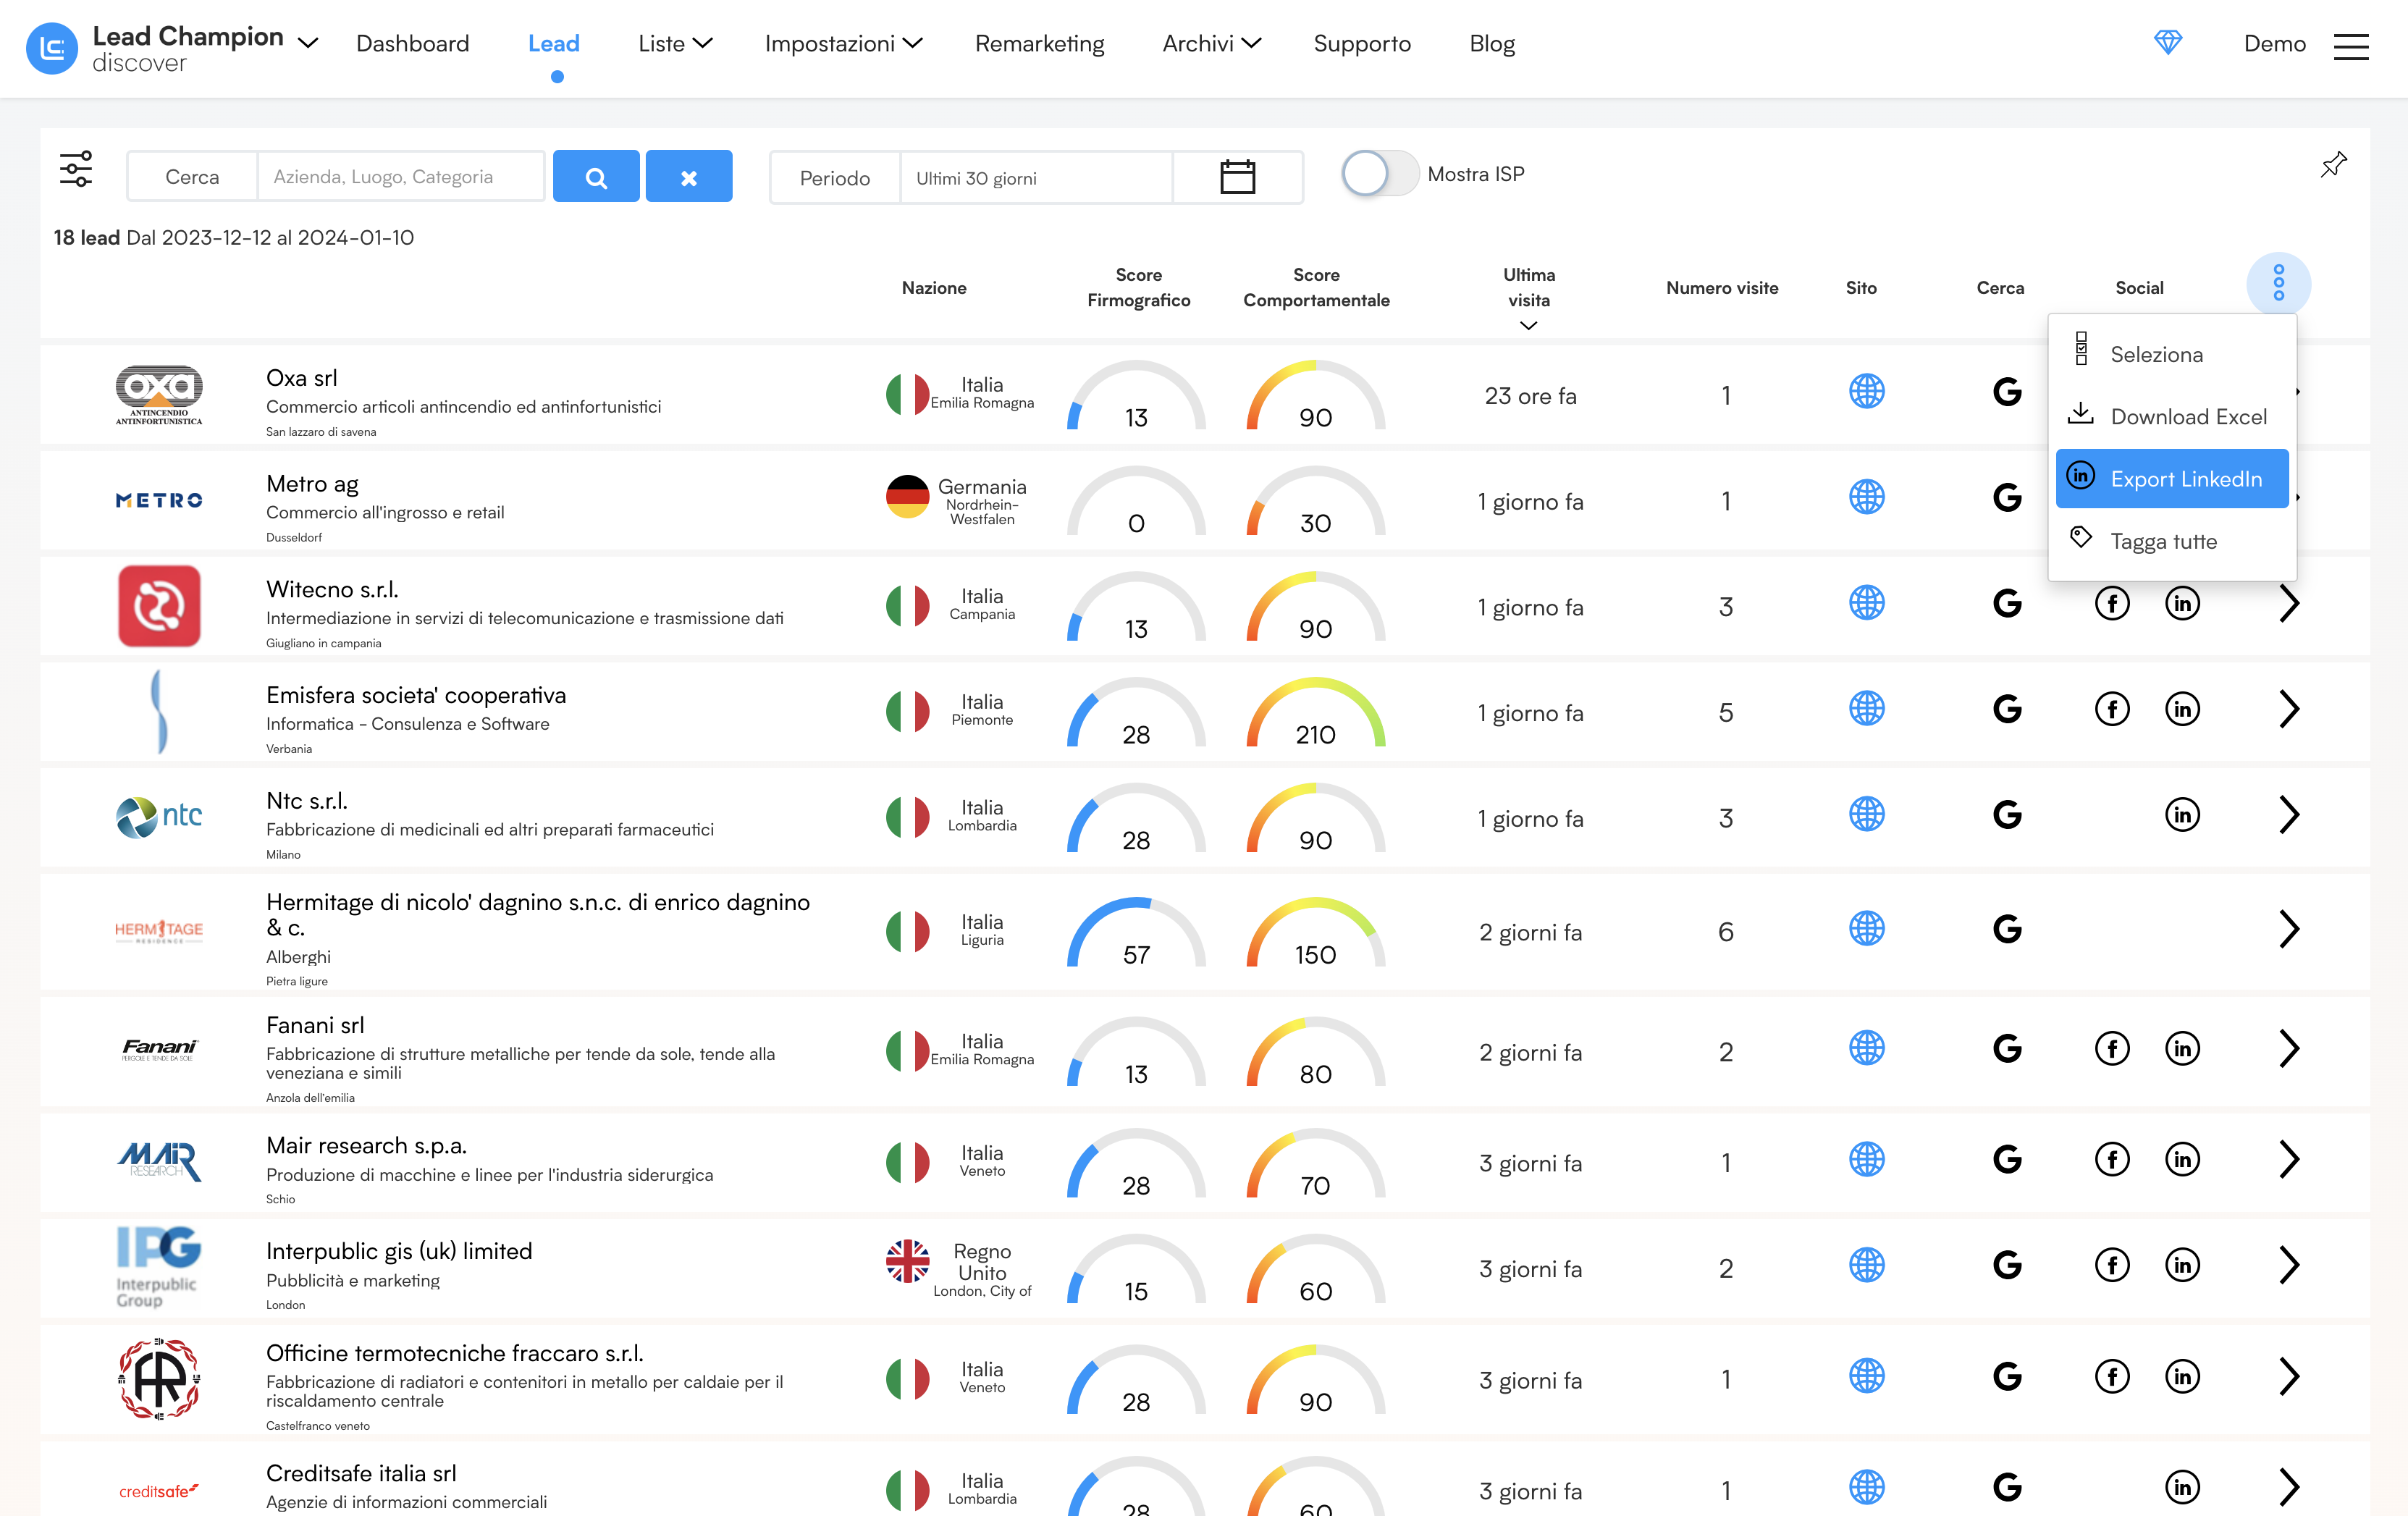
Task: Click the Score Firmografico column header
Action: tap(1138, 287)
